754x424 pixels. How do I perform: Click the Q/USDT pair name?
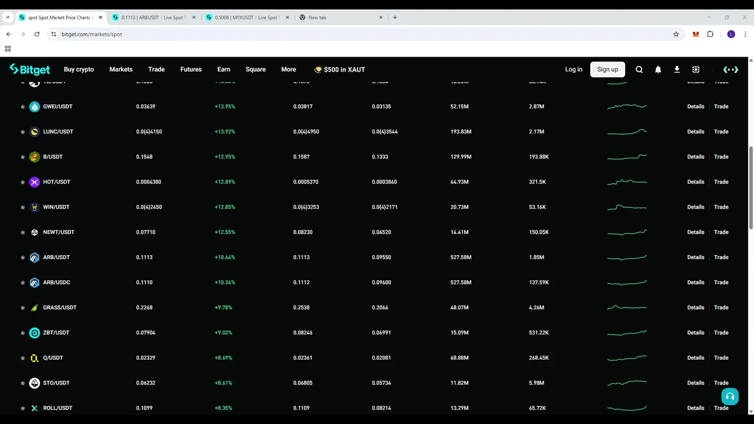tap(53, 358)
